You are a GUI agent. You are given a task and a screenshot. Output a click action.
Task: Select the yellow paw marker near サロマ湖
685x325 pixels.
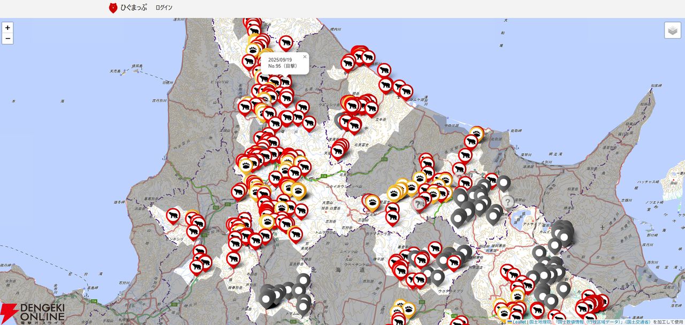click(x=477, y=133)
